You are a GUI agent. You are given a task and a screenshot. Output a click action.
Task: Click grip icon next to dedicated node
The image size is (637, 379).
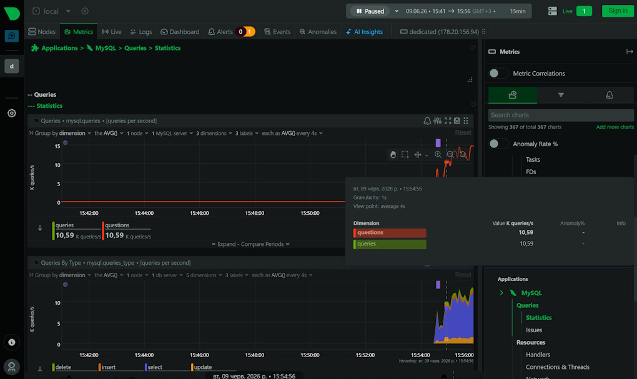[x=483, y=32]
